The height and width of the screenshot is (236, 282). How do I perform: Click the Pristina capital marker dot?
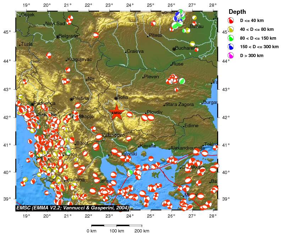click(71, 99)
